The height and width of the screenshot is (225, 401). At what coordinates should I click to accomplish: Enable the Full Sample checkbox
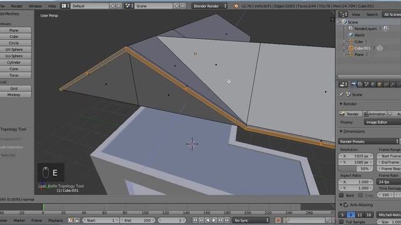341,222
